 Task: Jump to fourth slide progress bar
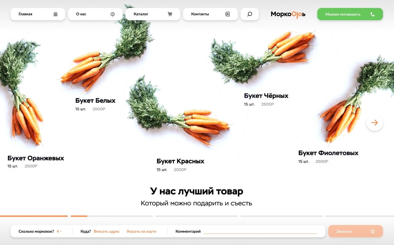tap(282, 216)
